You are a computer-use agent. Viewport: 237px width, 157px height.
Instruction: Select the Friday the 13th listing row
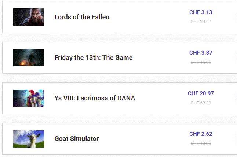pos(120,58)
